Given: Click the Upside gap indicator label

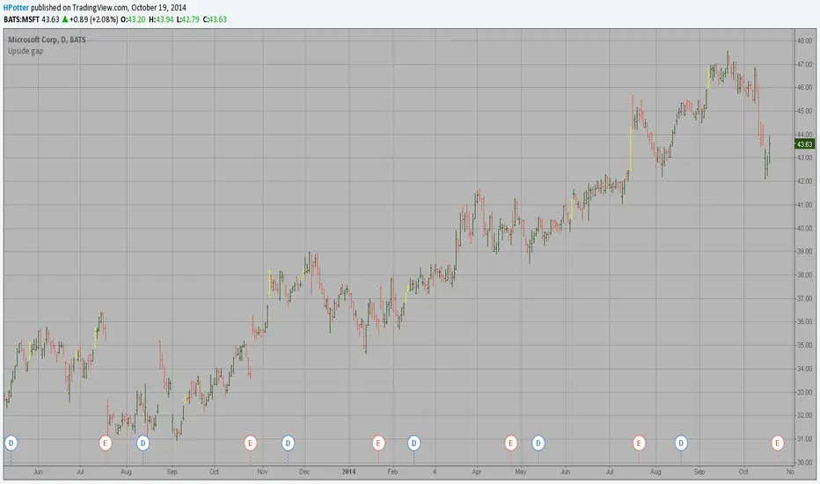Looking at the screenshot, I should coord(26,52).
